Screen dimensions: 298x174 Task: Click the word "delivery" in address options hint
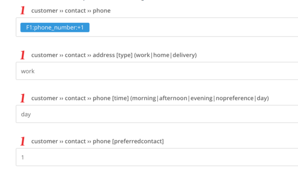coord(184,55)
